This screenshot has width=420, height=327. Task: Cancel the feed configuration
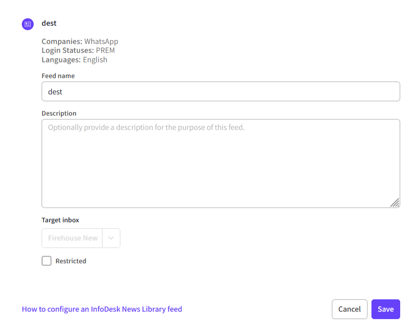pos(349,309)
